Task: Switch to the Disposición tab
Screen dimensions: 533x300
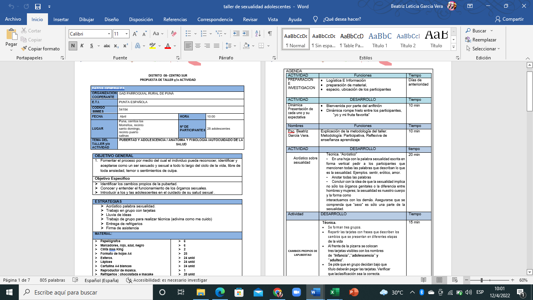Action: point(141,19)
